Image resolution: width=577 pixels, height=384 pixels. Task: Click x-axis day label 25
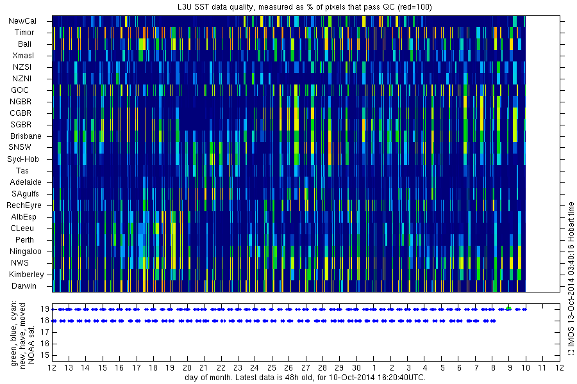click(x=272, y=368)
